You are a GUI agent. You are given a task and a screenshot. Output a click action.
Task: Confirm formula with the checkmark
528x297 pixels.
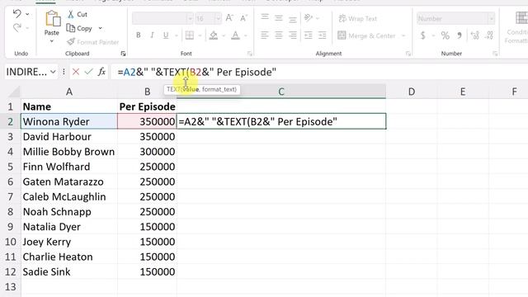click(x=88, y=72)
